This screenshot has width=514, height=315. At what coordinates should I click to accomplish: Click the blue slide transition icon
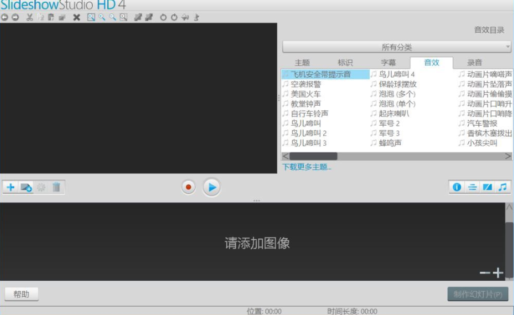tap(487, 187)
